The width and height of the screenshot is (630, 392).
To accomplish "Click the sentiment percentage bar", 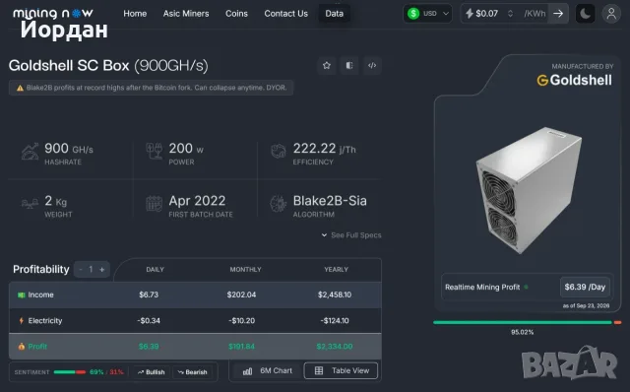I will coord(70,372).
